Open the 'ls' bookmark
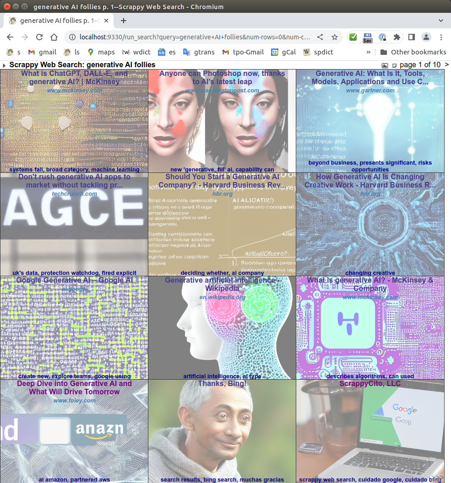The height and width of the screenshot is (483, 451). pos(71,52)
